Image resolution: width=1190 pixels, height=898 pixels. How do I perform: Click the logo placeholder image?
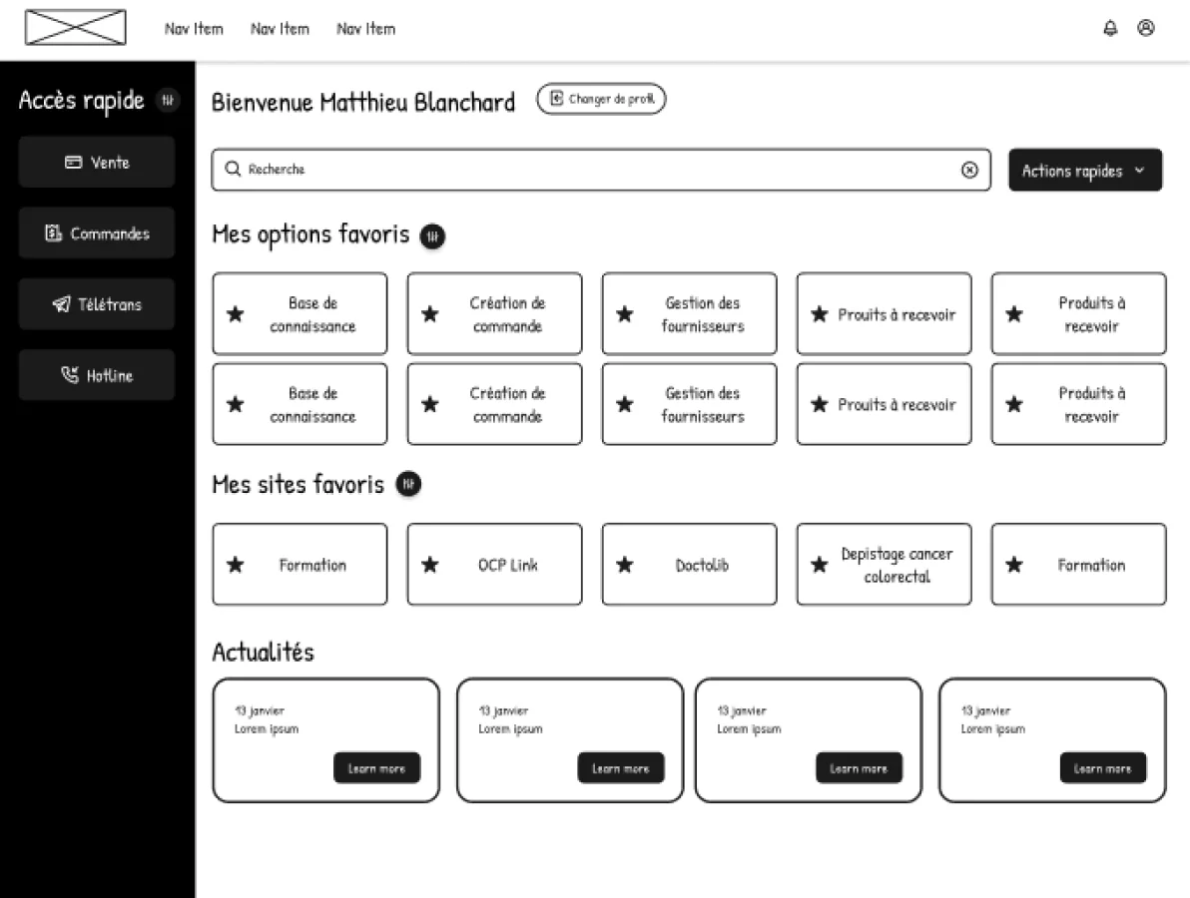75,27
